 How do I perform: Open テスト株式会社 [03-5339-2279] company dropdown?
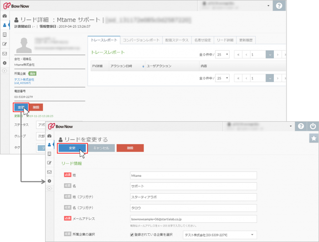coord(220,235)
